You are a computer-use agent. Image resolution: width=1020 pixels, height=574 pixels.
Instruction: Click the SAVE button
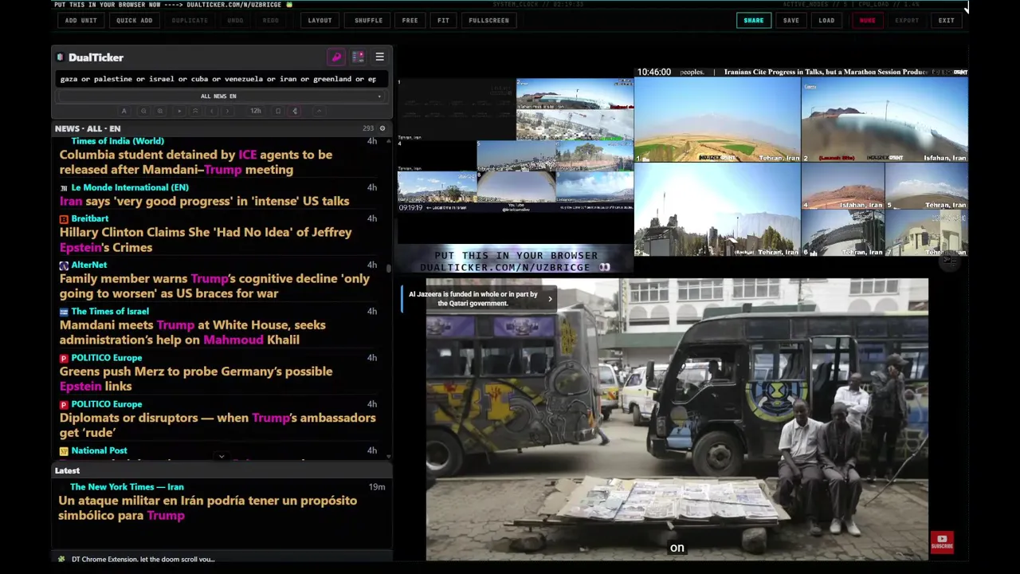[790, 20]
